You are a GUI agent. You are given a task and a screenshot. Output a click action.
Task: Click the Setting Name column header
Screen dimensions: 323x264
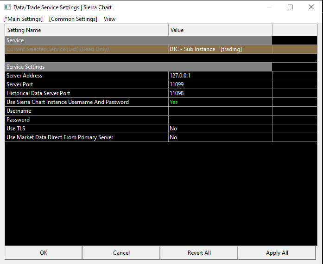(x=87, y=30)
